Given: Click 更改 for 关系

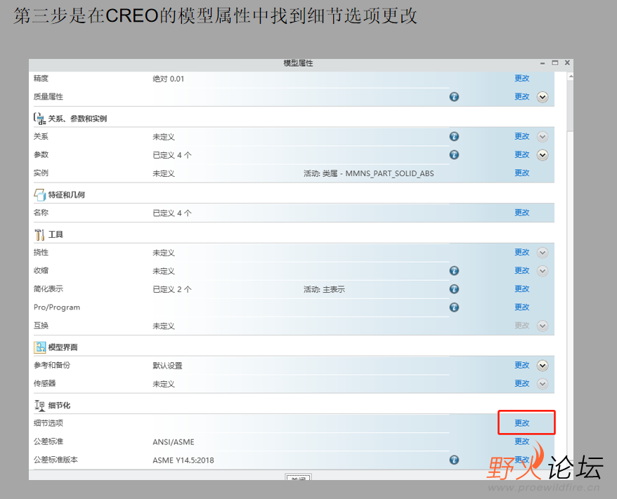Looking at the screenshot, I should pyautogui.click(x=521, y=136).
